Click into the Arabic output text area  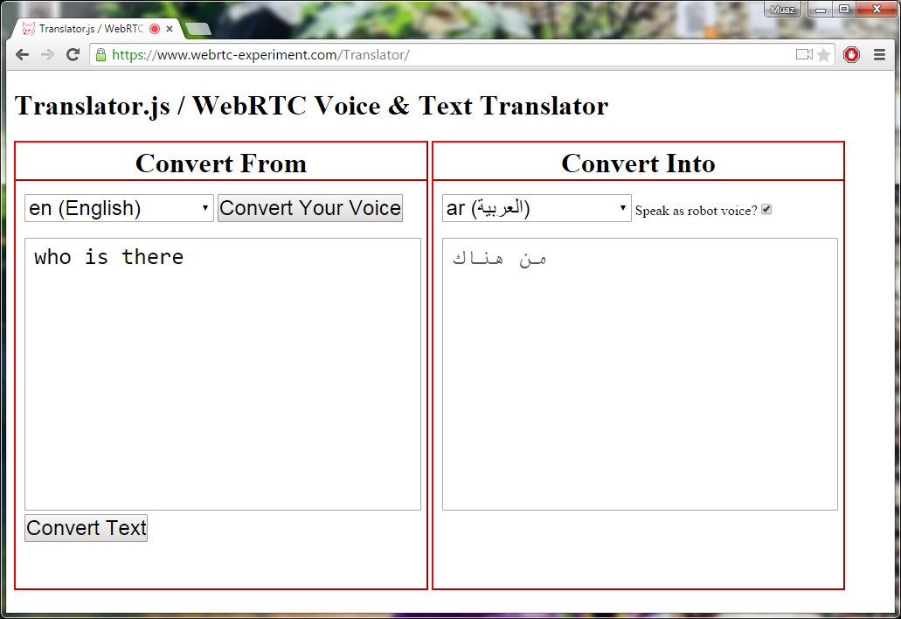tap(640, 374)
